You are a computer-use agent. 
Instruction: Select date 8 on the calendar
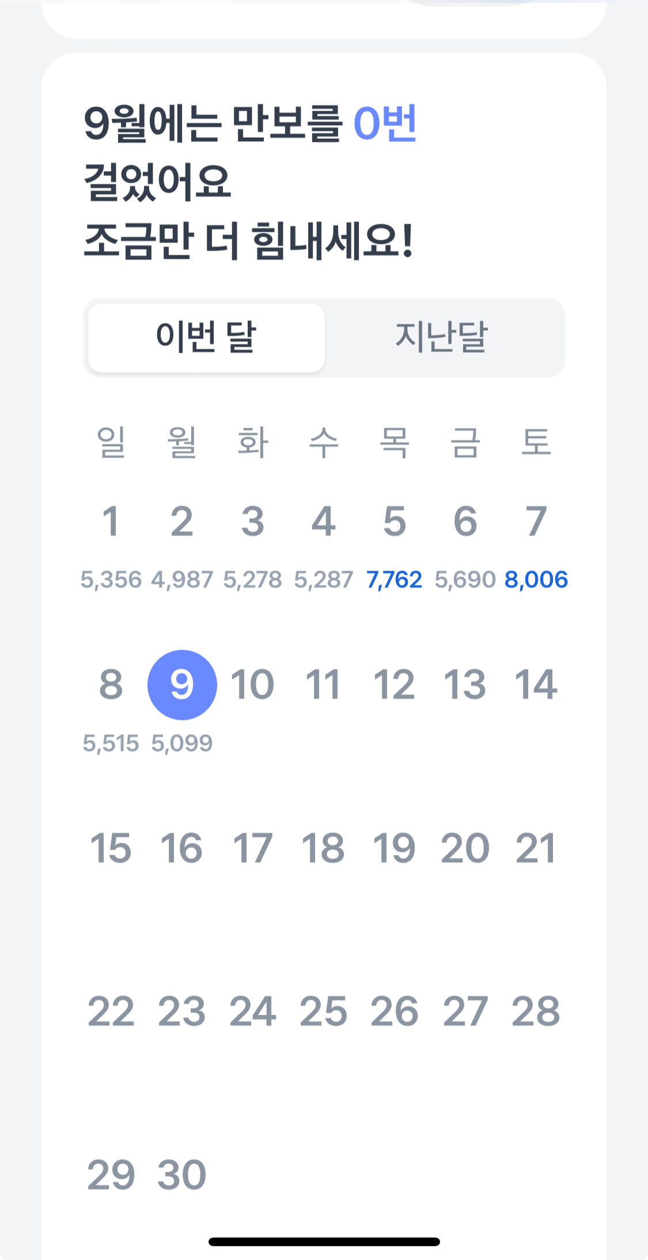(x=111, y=685)
